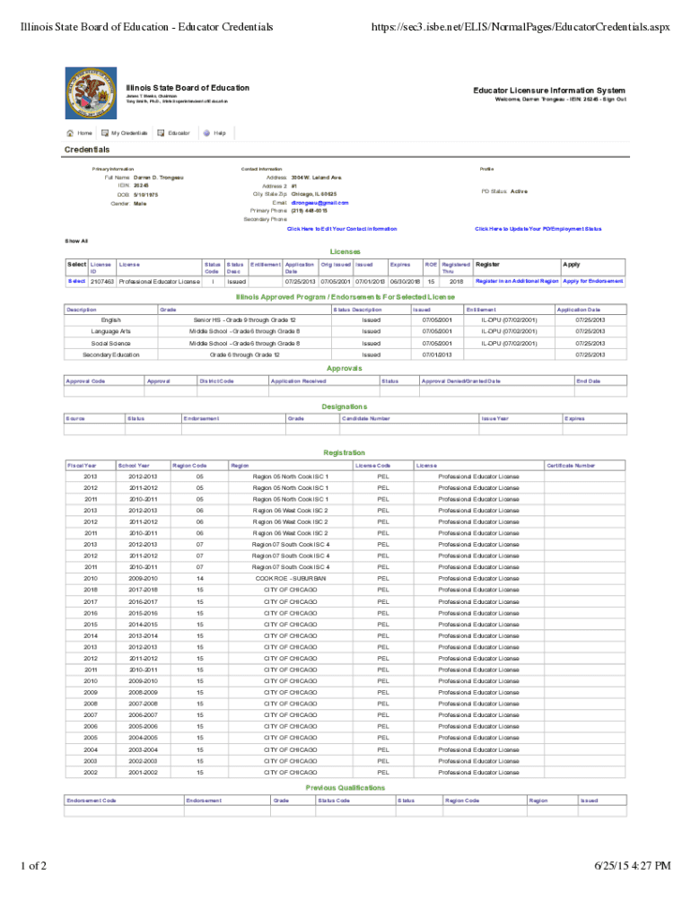Click the Endorsement Code column header
Screen dimensions: 691x919
(92, 800)
